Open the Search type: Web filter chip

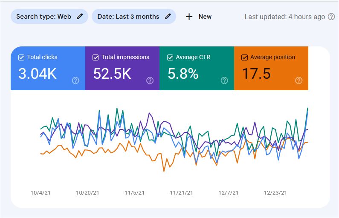point(44,17)
